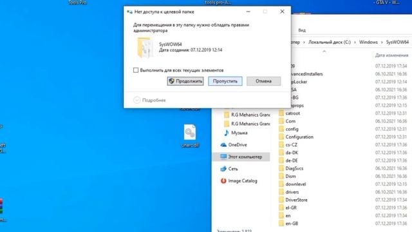Screen dimensions: 412x232
Task: Click the downlevel folder icon
Action: [281, 184]
